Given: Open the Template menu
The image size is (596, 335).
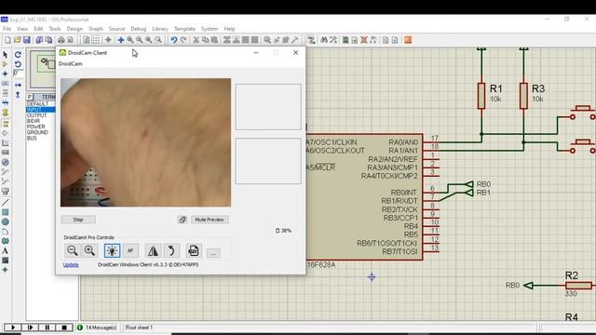Looking at the screenshot, I should click(184, 29).
